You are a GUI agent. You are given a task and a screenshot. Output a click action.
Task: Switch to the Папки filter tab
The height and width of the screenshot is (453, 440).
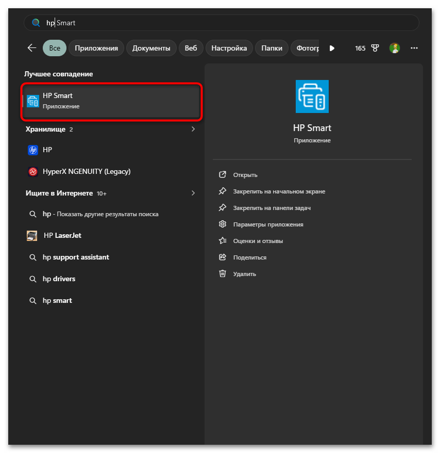pos(272,48)
